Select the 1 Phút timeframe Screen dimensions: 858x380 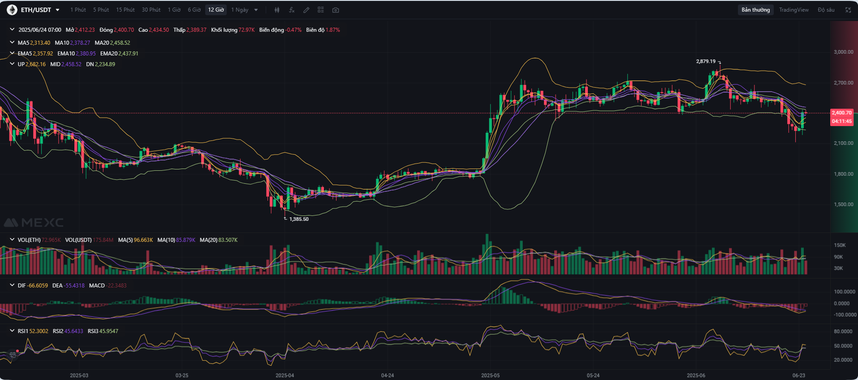click(x=78, y=10)
